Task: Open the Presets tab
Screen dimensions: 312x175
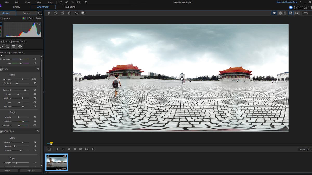Action: click(x=27, y=13)
